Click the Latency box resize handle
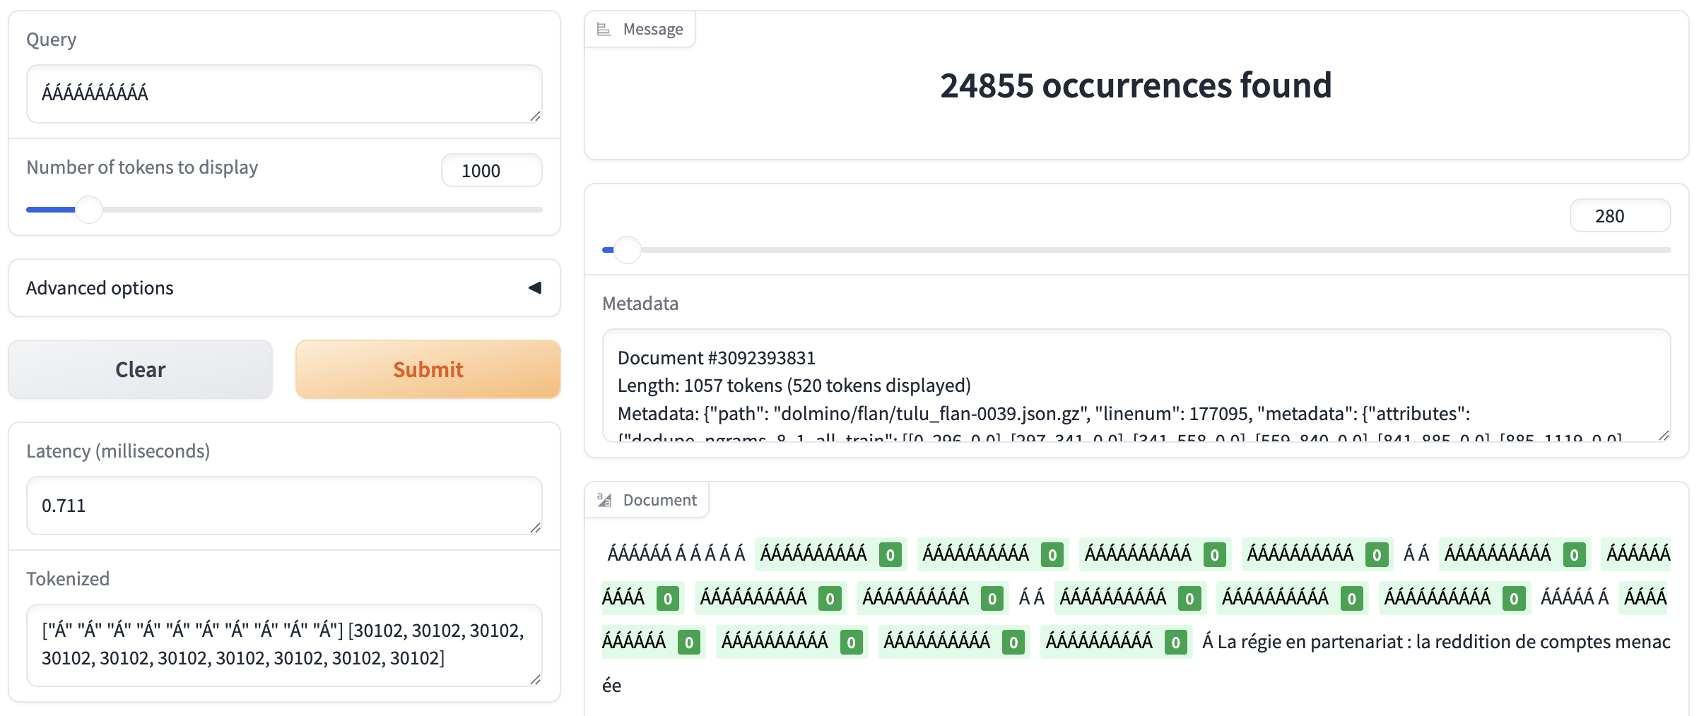The height and width of the screenshot is (716, 1699). [535, 528]
